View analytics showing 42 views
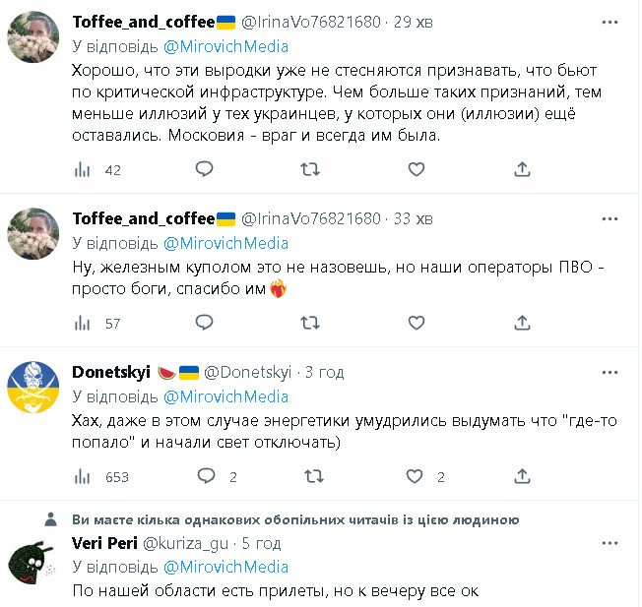 (97, 169)
